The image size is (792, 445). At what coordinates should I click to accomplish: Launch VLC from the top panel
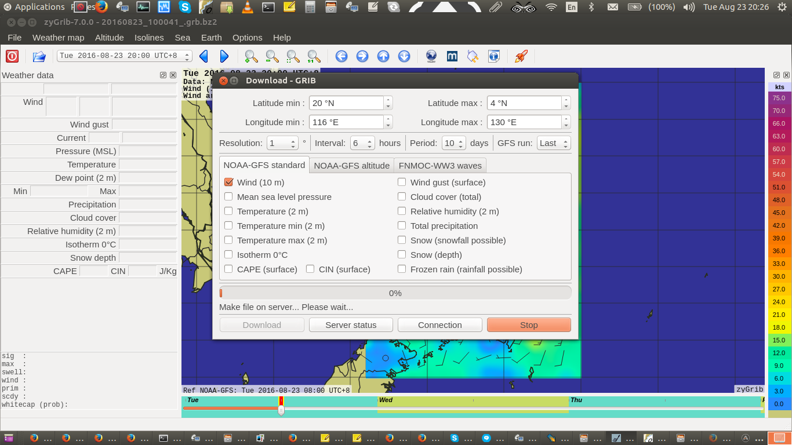[x=247, y=7]
